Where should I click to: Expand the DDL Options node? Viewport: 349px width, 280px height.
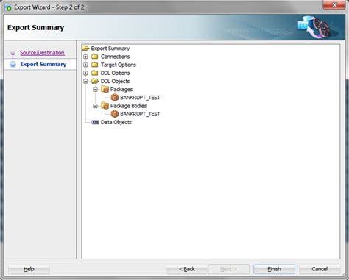point(85,73)
